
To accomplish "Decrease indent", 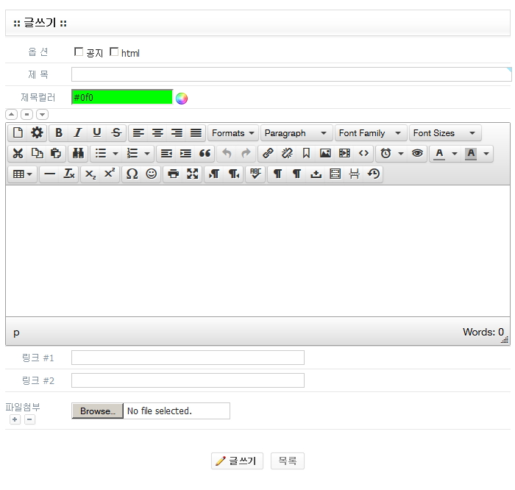I will tap(166, 153).
